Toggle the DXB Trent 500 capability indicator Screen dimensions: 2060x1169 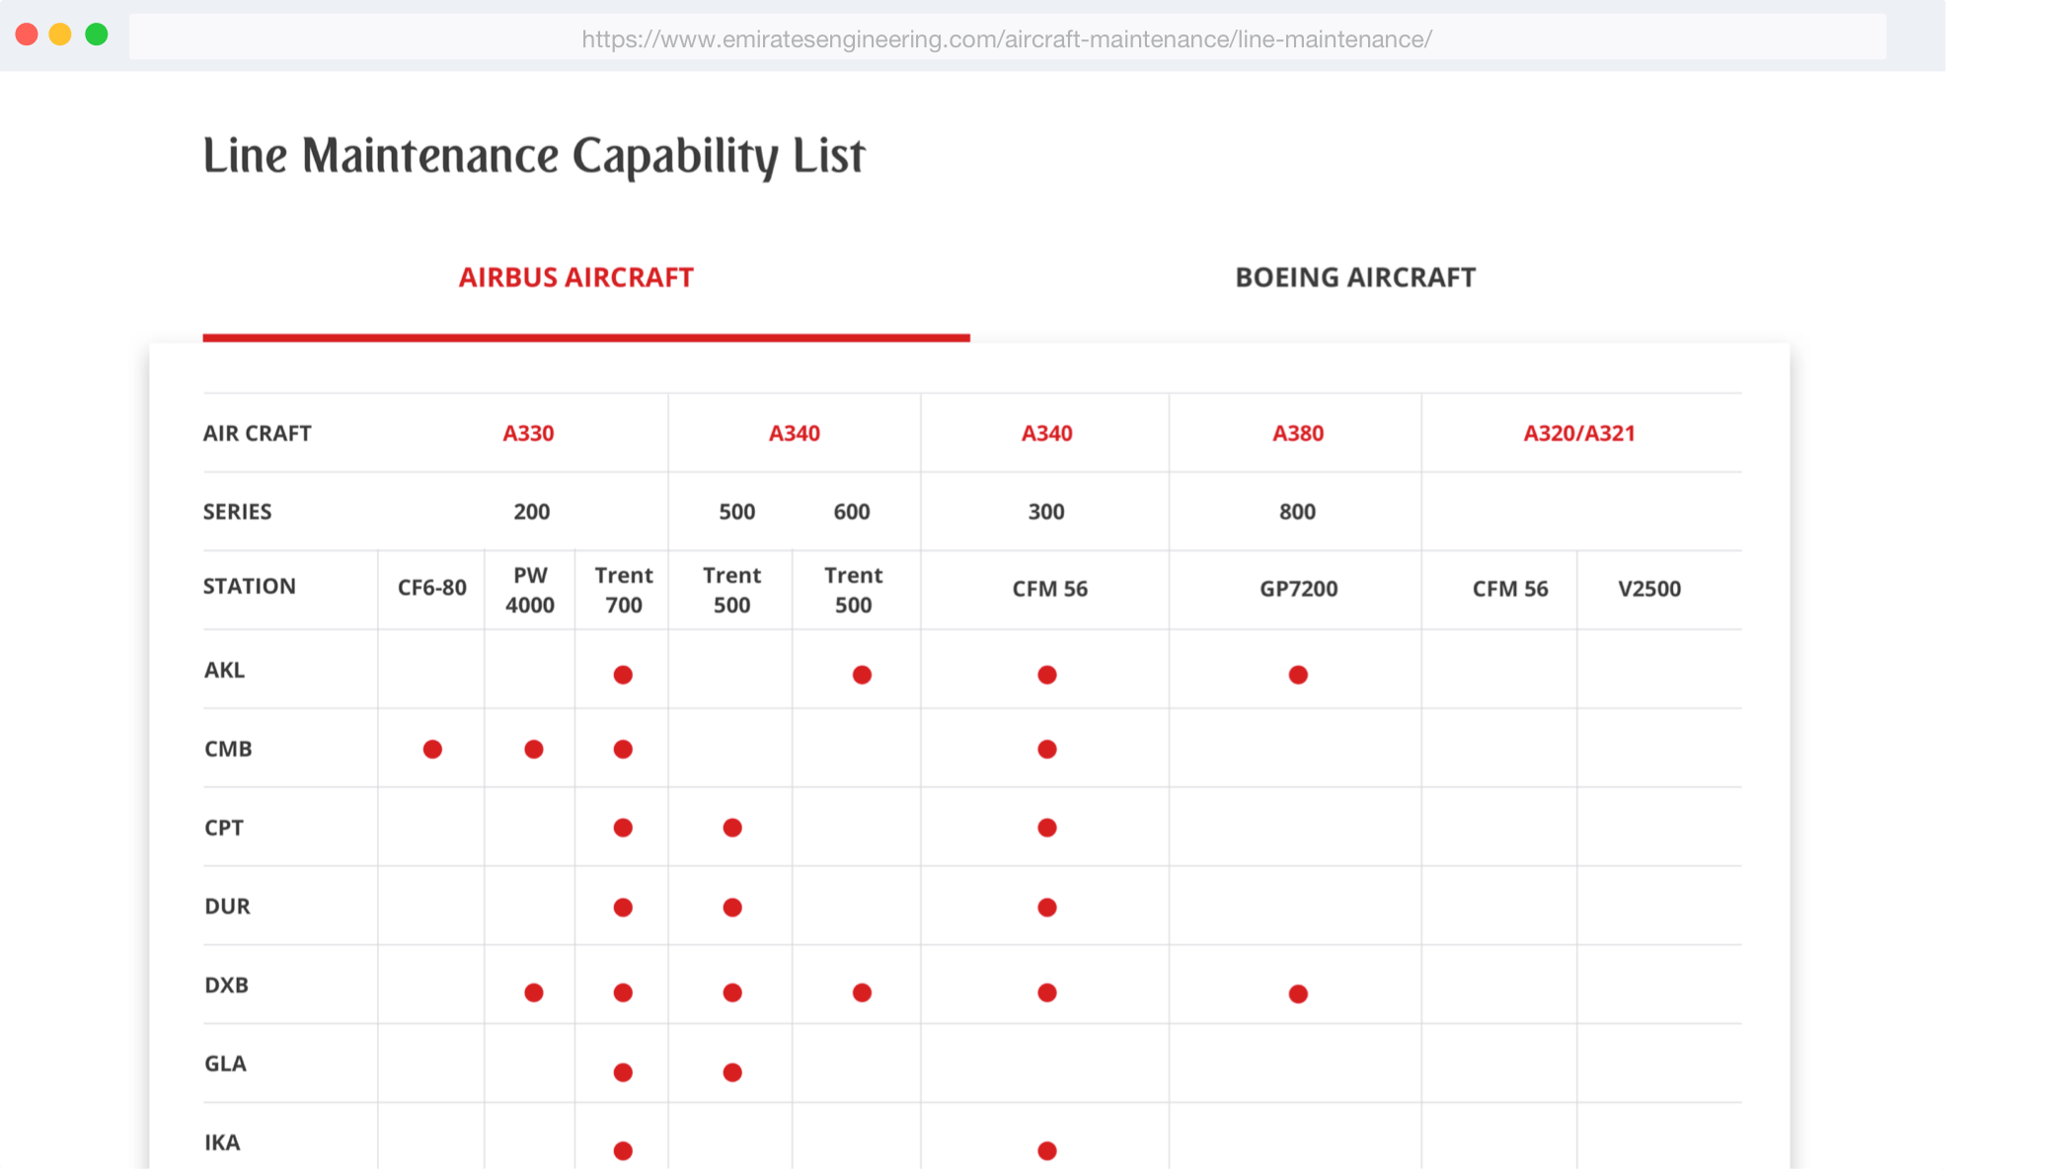[731, 993]
